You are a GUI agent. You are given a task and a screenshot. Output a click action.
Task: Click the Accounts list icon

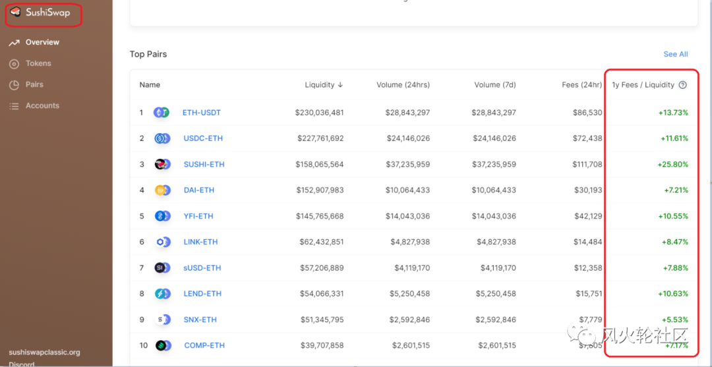14,106
